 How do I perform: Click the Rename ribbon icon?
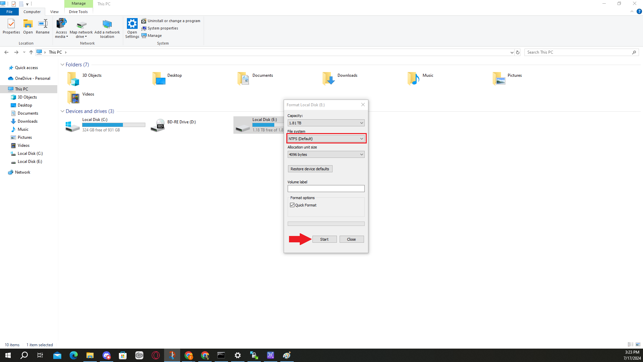coord(43,26)
